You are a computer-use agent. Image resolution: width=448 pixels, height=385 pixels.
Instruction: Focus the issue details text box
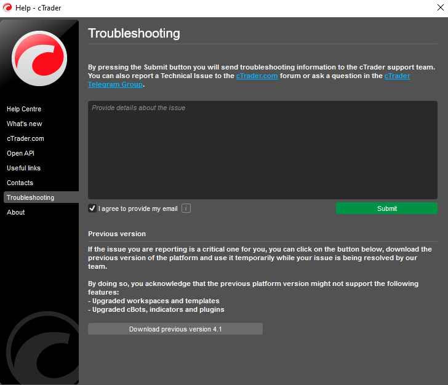(263, 150)
